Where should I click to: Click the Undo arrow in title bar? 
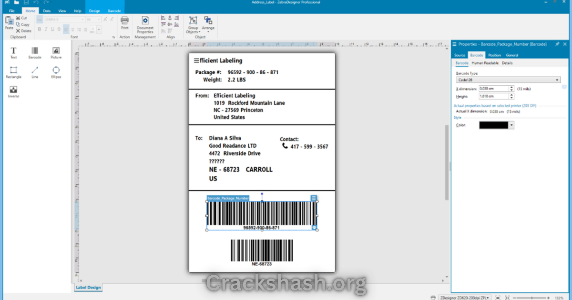tap(37, 2)
